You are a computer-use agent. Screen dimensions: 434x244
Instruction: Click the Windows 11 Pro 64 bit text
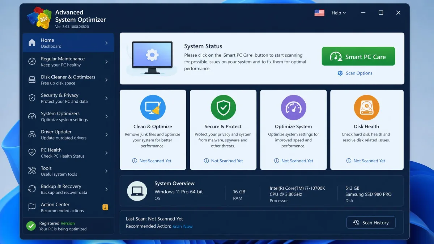179,192
